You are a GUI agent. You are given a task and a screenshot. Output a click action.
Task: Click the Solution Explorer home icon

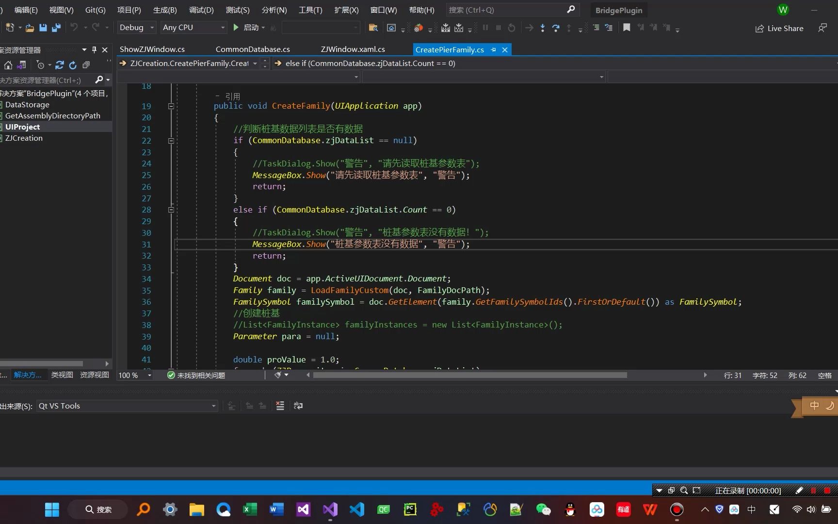tap(8, 65)
